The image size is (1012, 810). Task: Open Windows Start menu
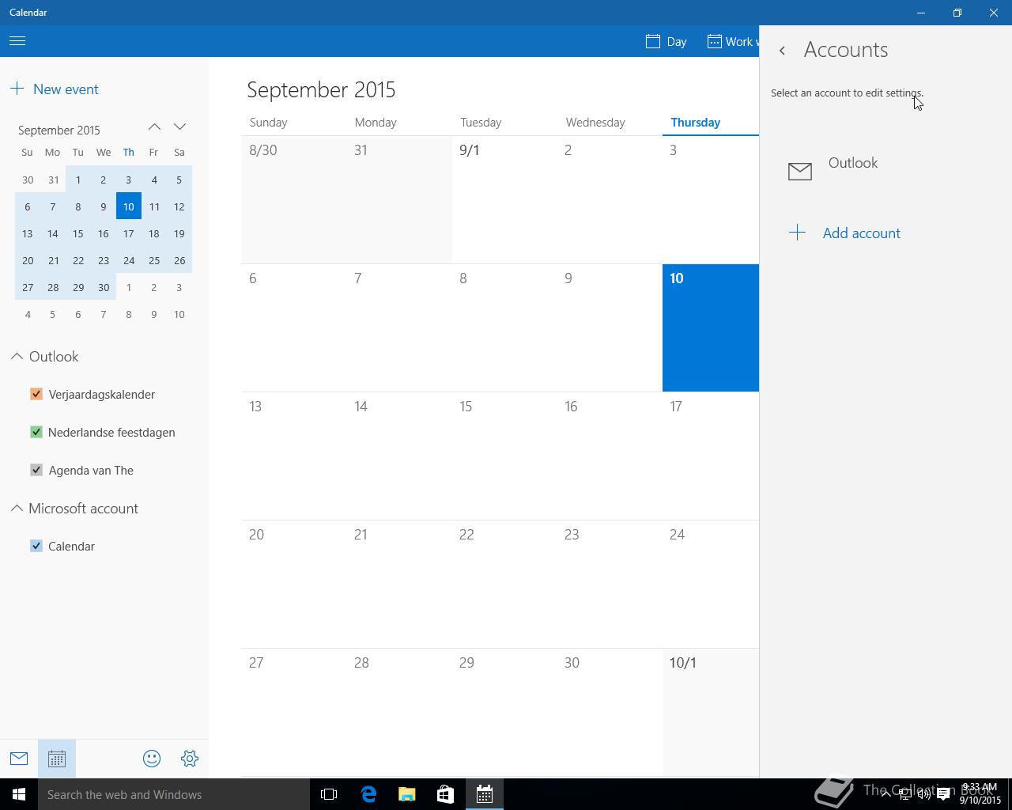pyautogui.click(x=19, y=794)
